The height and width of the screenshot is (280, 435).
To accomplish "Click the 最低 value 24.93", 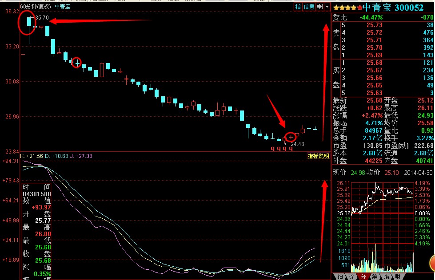I will tap(426, 115).
